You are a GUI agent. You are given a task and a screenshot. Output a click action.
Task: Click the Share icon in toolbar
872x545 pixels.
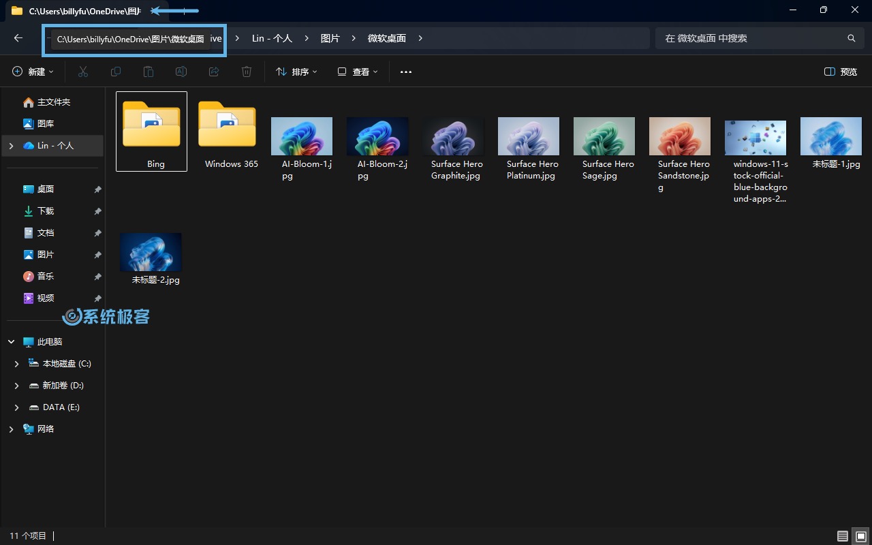pos(214,72)
